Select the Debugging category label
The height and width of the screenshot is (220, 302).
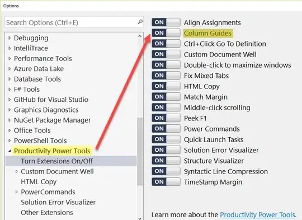(31, 38)
